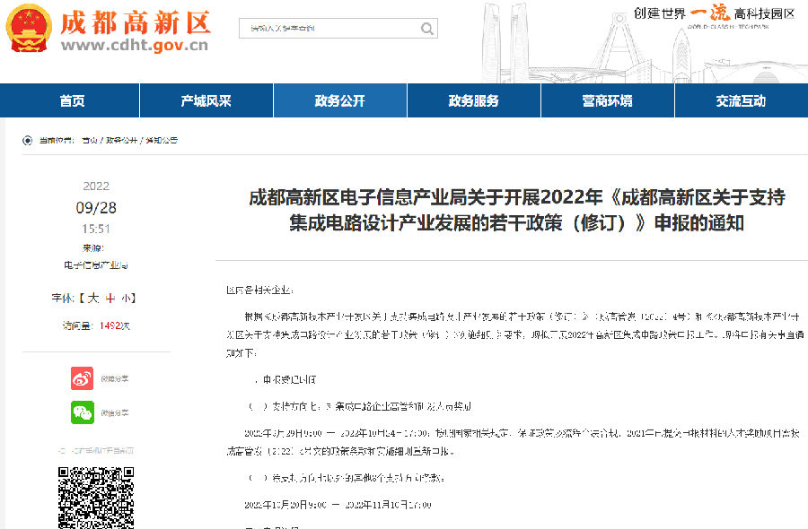The image size is (808, 529).
Task: Click the national emblem logo icon
Action: pyautogui.click(x=28, y=29)
